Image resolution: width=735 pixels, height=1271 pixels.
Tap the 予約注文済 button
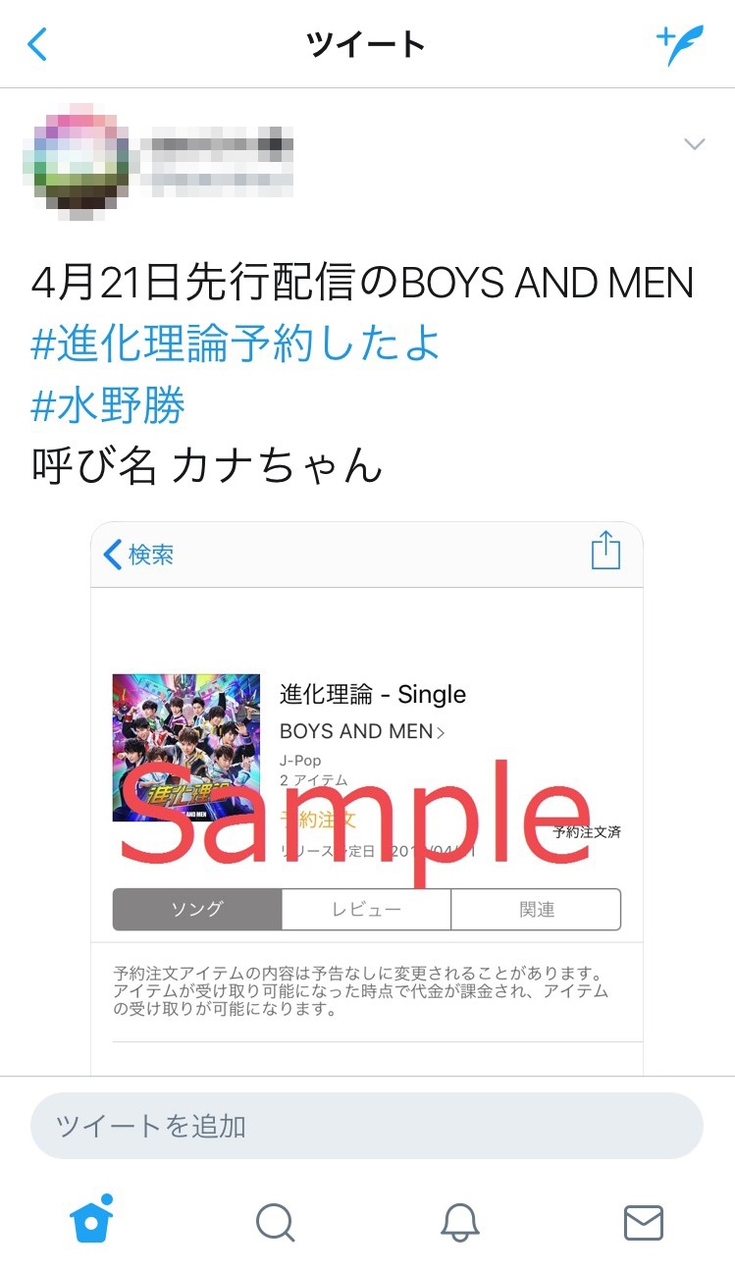click(x=587, y=832)
